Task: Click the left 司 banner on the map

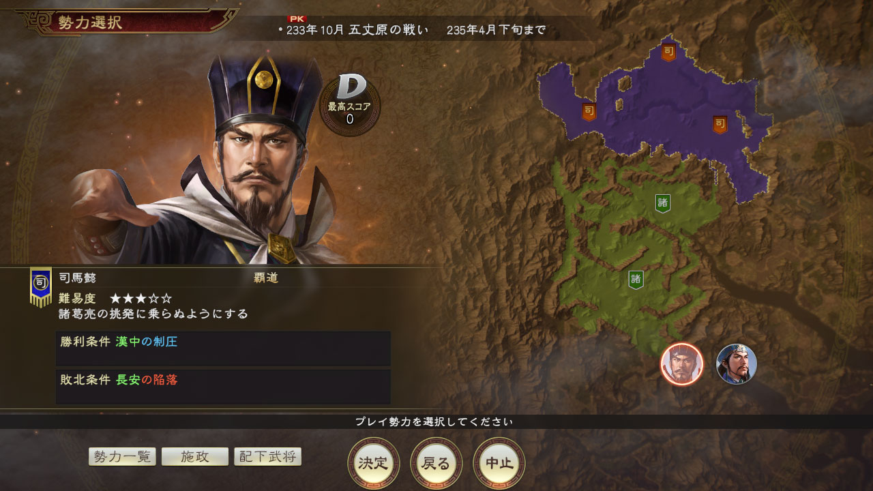Action: pos(589,112)
